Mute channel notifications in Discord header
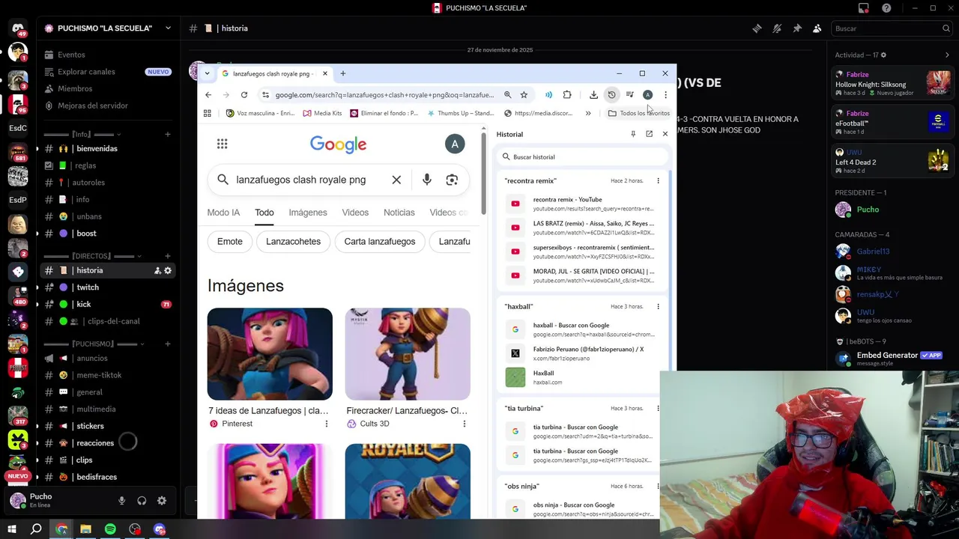The width and height of the screenshot is (959, 539). (777, 28)
